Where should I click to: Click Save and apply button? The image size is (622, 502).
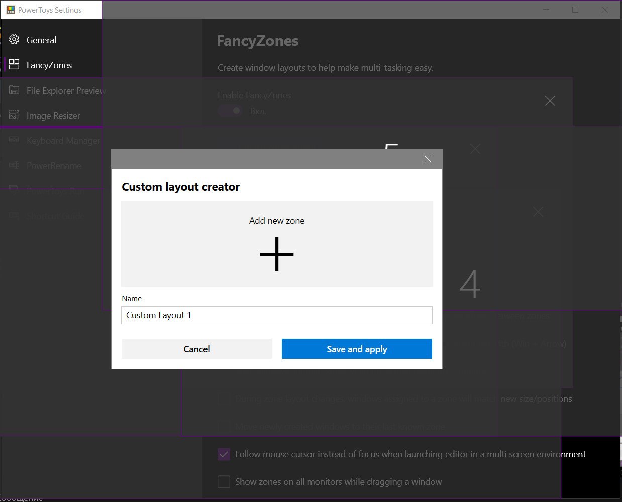coord(357,349)
